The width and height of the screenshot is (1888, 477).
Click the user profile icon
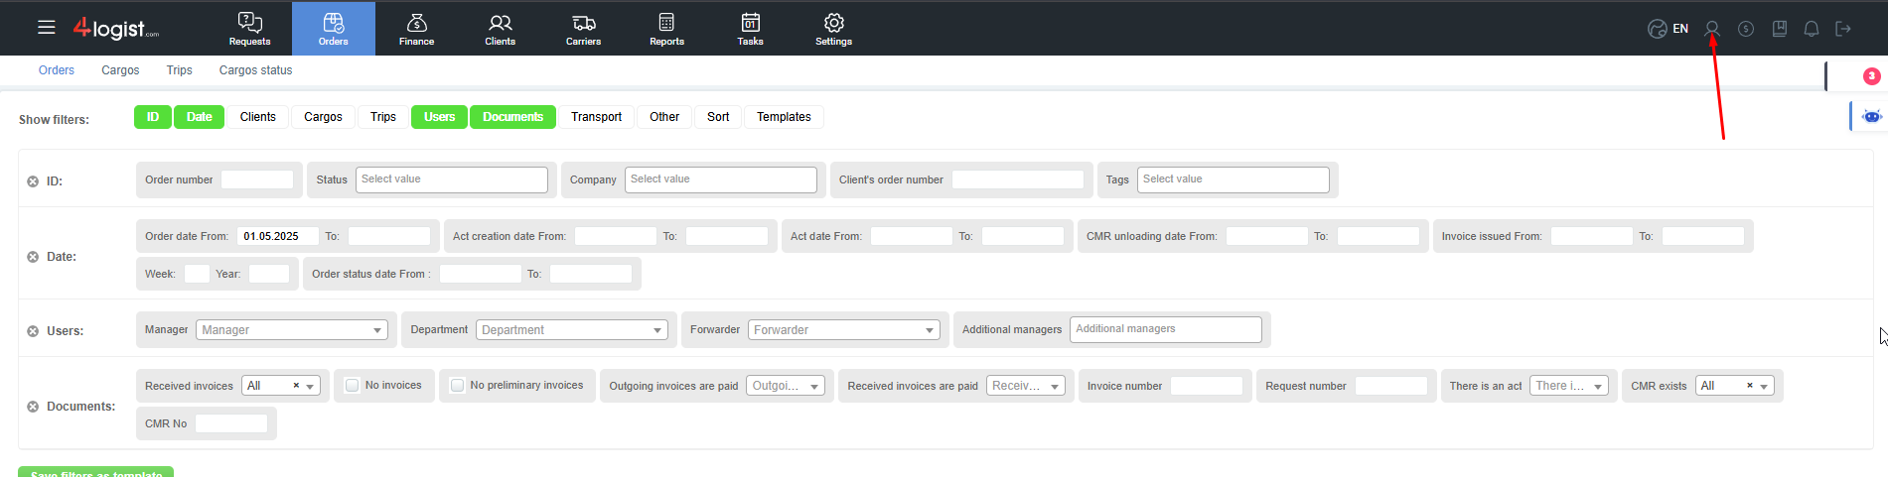1711,29
